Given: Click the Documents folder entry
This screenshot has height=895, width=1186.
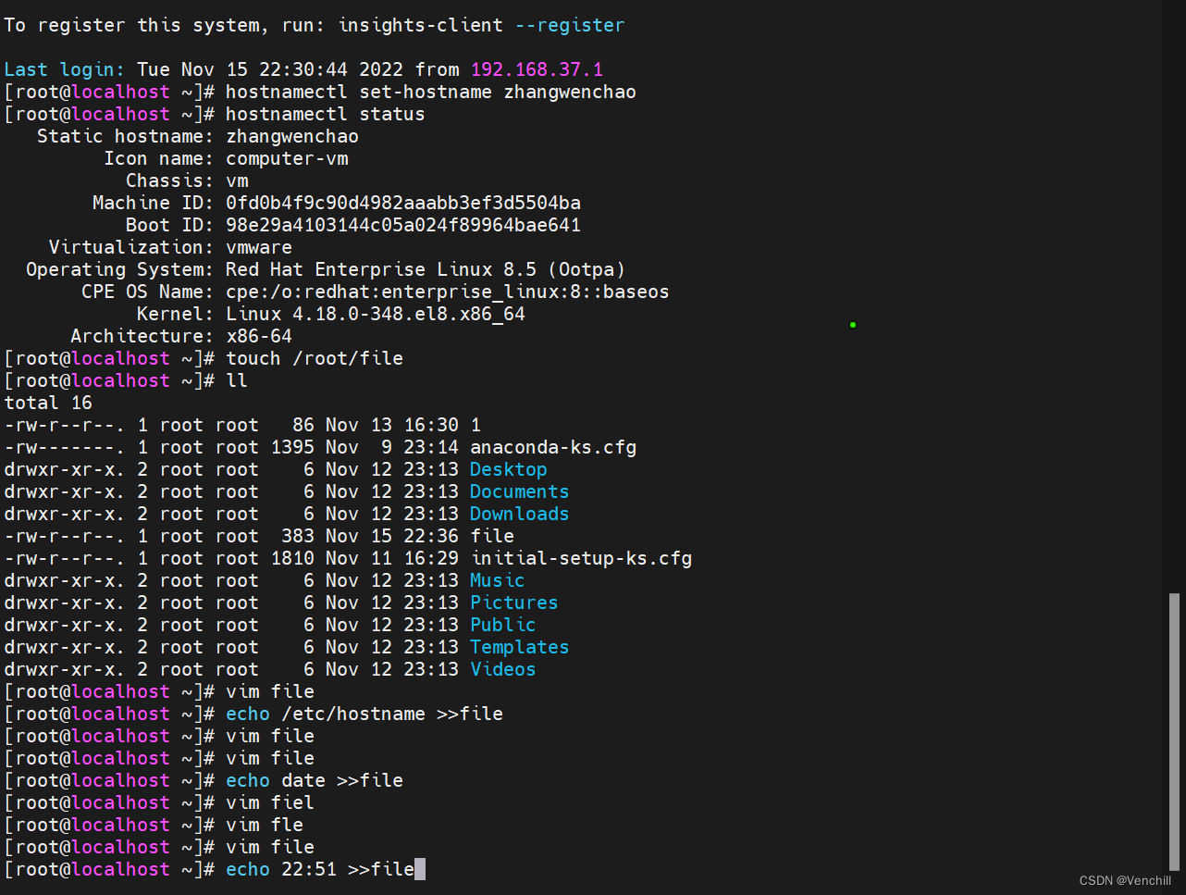Looking at the screenshot, I should pyautogui.click(x=518, y=491).
